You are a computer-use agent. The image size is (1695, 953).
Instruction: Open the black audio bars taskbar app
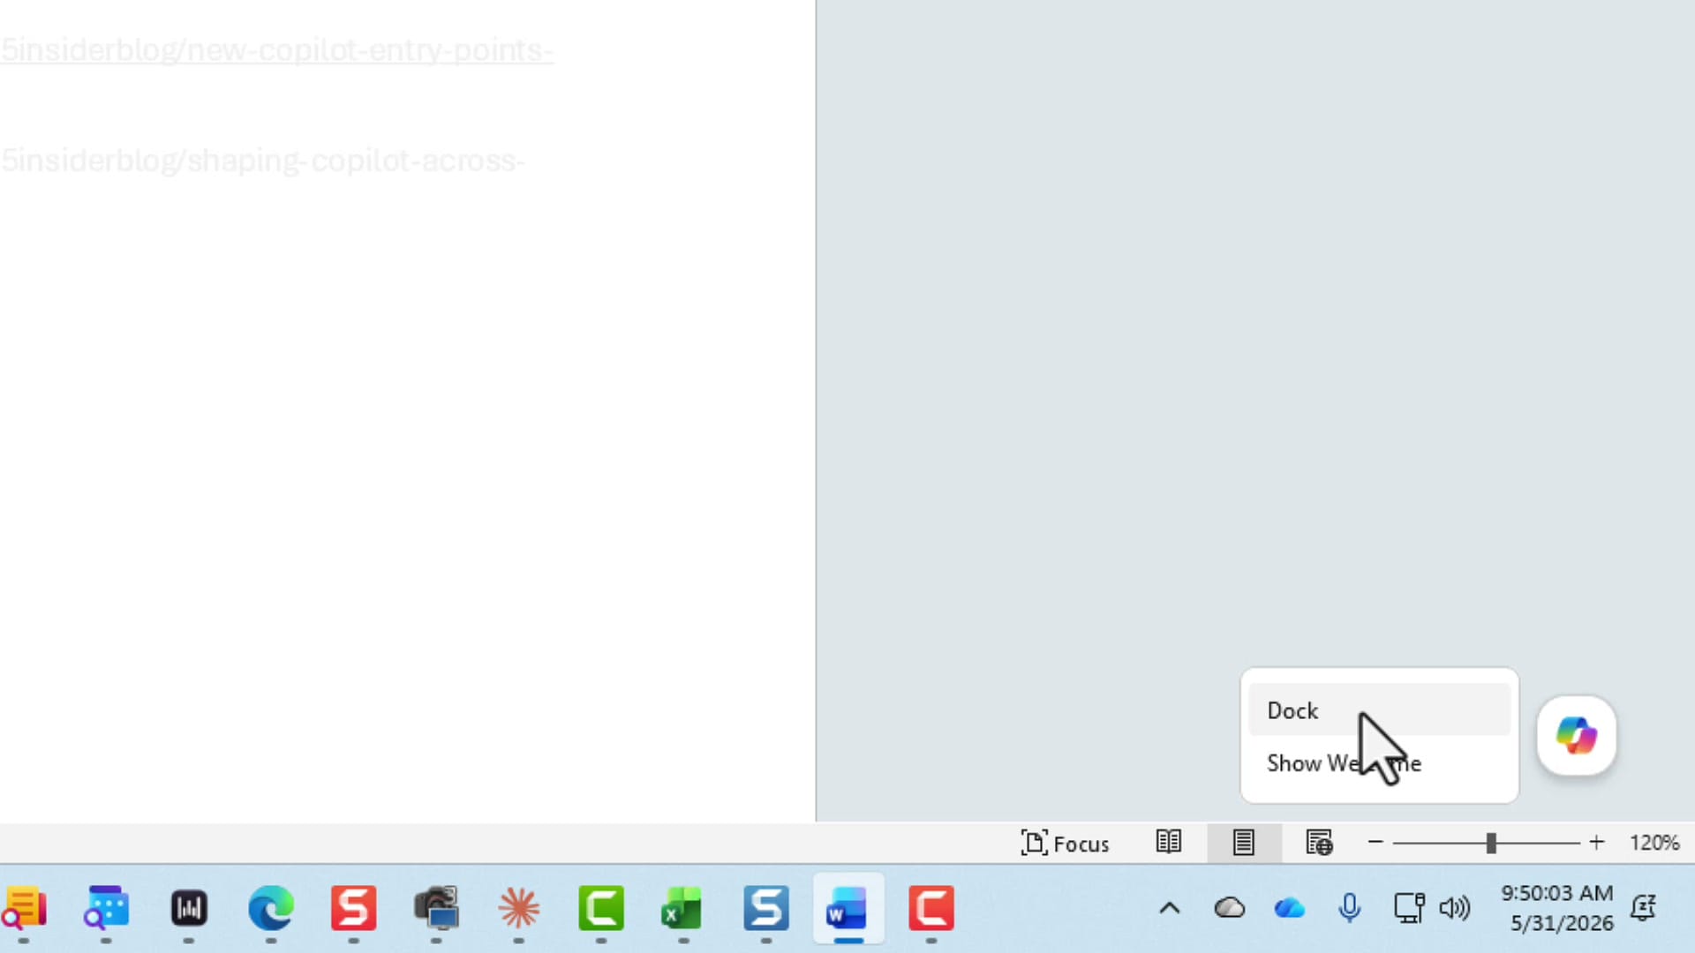tap(189, 909)
